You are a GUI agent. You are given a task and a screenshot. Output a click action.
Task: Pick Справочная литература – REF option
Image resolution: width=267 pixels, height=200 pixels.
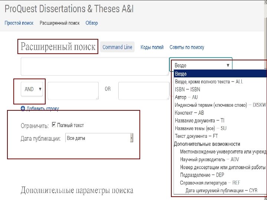coord(220,183)
